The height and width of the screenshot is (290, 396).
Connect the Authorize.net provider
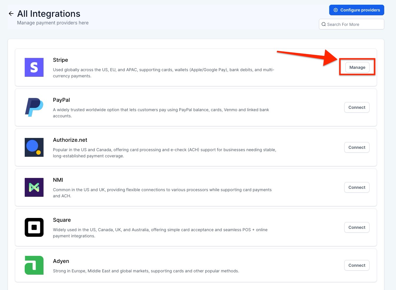[357, 147]
